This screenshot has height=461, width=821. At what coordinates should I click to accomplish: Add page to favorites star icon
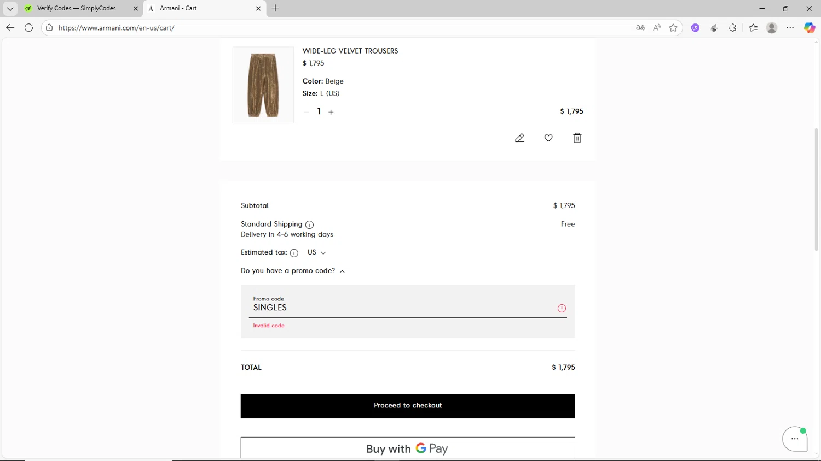point(673,27)
